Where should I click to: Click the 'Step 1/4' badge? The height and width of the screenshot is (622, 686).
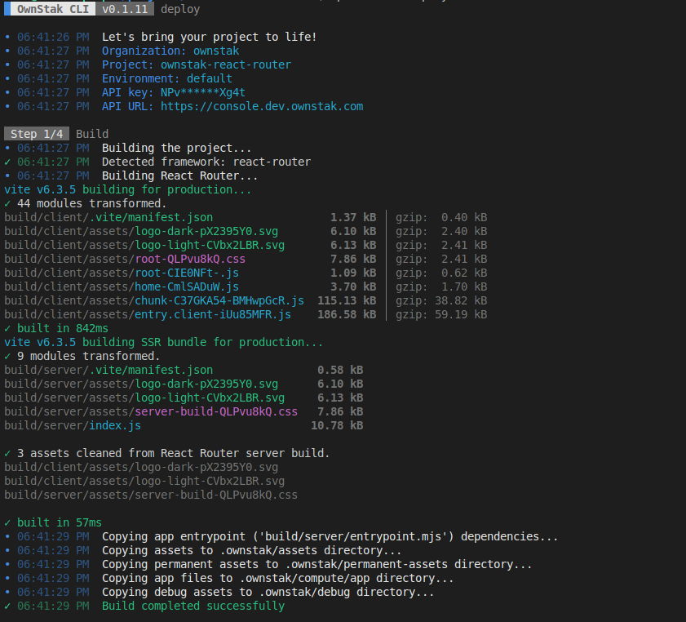[37, 134]
